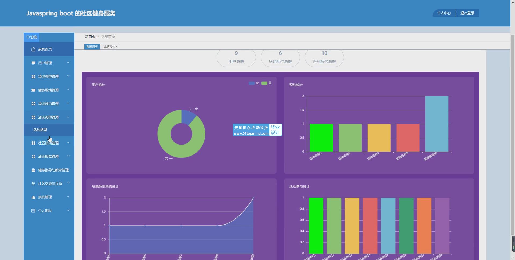Expand the 活动报名管理 submenu chevron

[x=68, y=156]
